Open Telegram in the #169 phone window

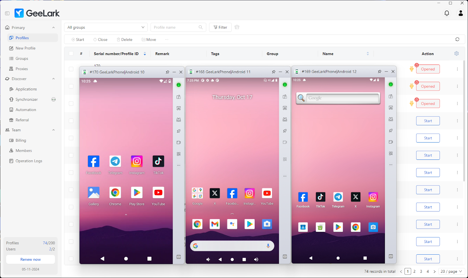[x=338, y=197]
